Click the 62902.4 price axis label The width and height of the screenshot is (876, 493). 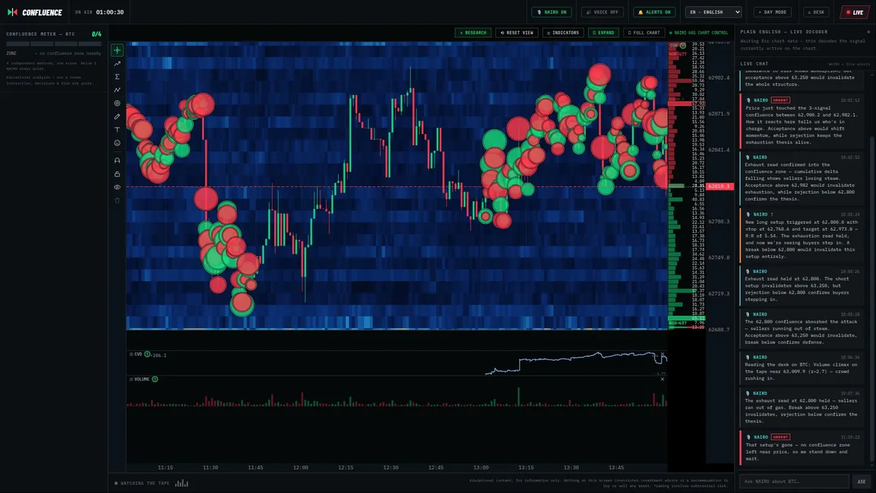[x=719, y=77]
